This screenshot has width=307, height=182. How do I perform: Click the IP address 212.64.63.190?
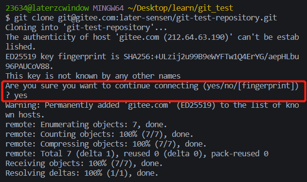196,37
